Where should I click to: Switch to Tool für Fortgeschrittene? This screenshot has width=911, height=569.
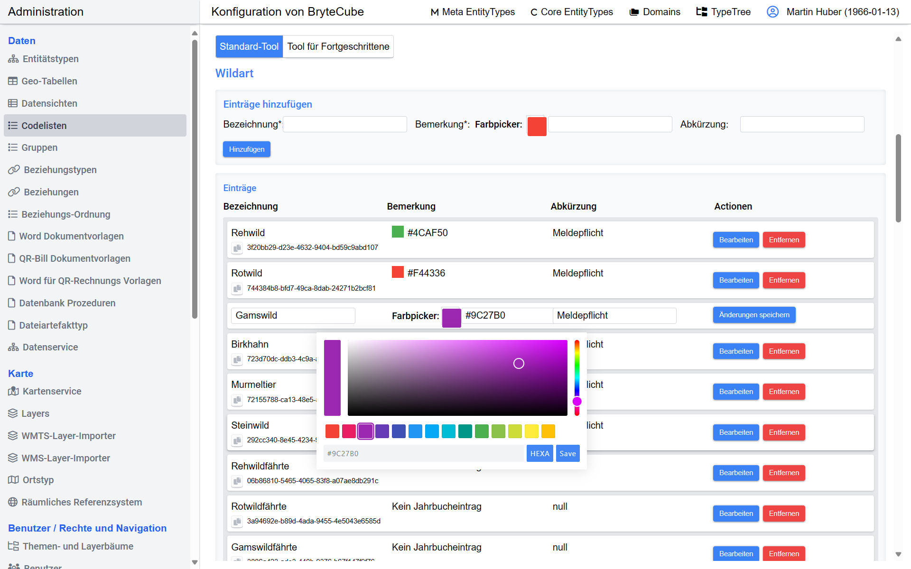point(338,46)
